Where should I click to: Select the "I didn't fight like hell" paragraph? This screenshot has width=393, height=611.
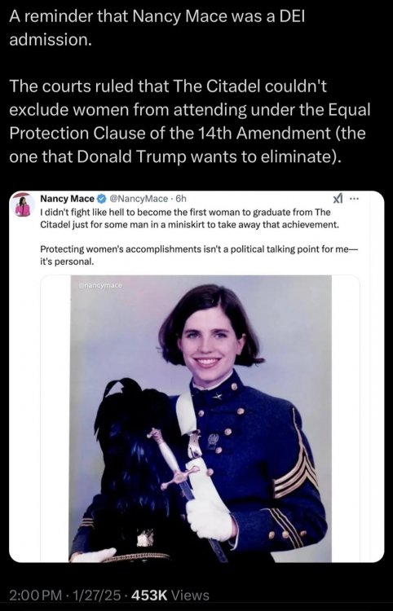(188, 218)
